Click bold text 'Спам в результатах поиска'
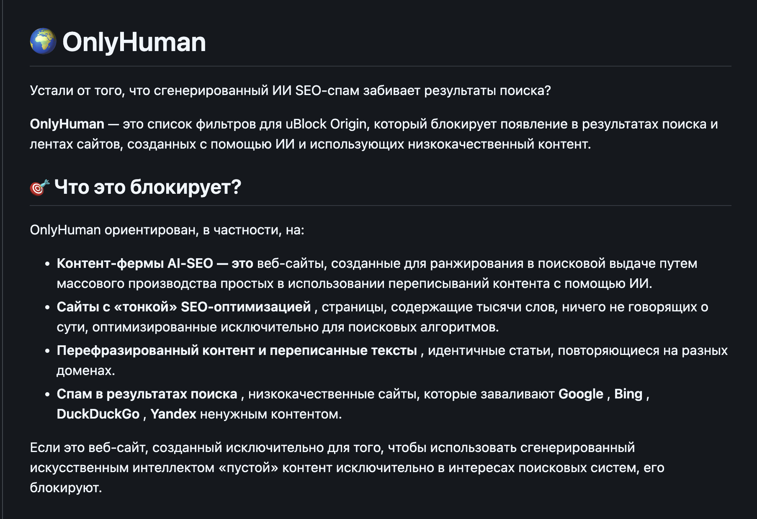This screenshot has height=519, width=757. click(x=147, y=394)
